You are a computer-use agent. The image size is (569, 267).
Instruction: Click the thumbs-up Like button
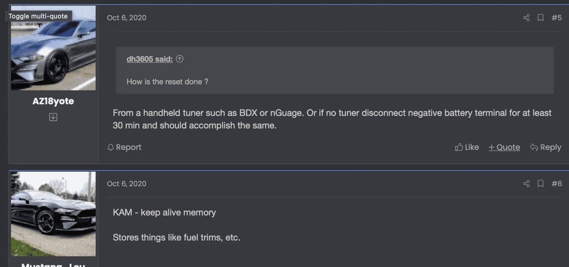pos(467,147)
